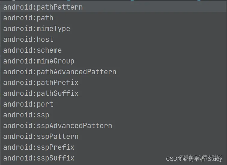Select android:pathAdvancedPattern suggestion

[60, 72]
